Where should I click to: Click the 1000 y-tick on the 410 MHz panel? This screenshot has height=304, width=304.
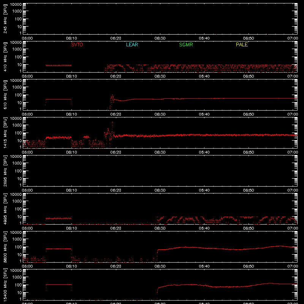click(17, 49)
